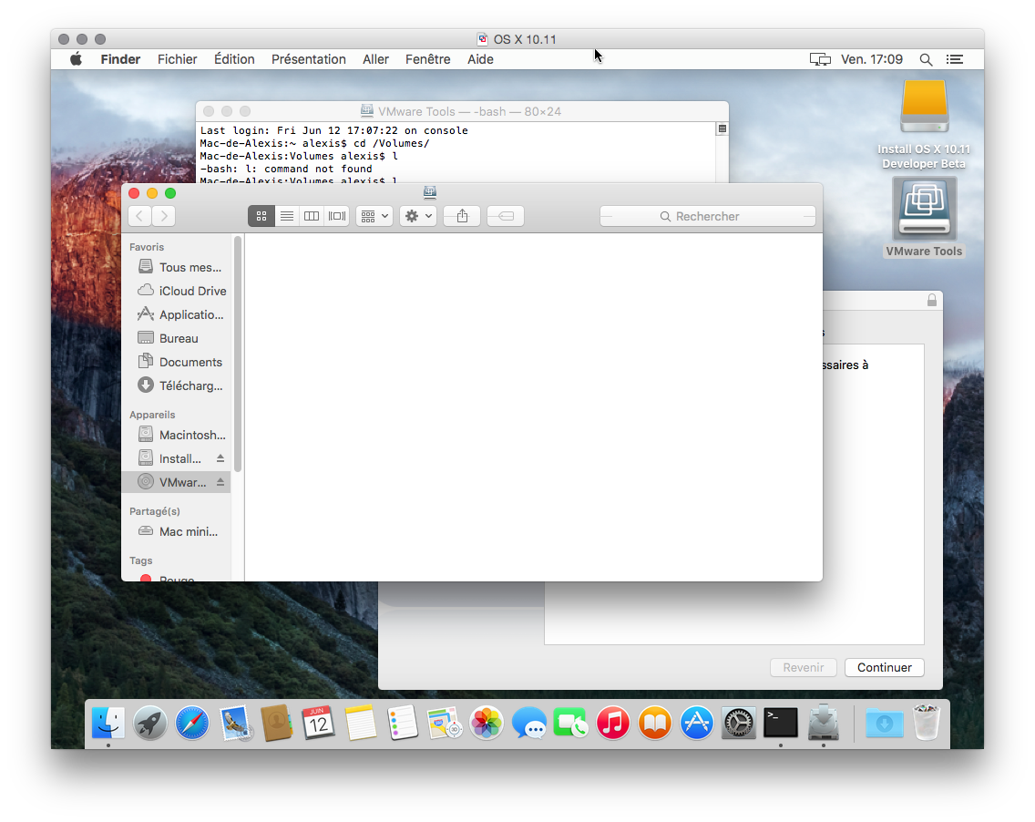Open the Fenêtre menu
The width and height of the screenshot is (1035, 822).
click(427, 59)
